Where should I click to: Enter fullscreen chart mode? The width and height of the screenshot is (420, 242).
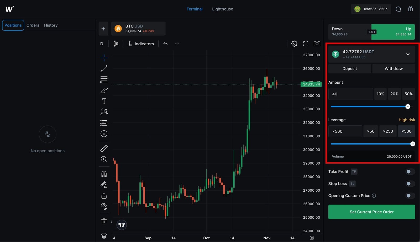pos(306,44)
